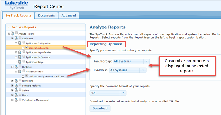Click the folder icon next to Application Performance
The image size is (221, 115).
(x=20, y=57)
